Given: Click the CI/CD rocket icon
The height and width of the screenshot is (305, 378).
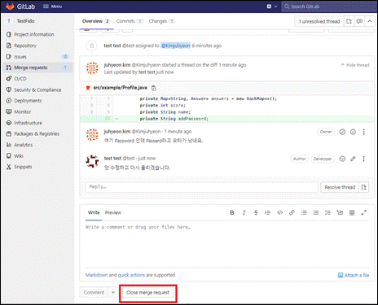Looking at the screenshot, I should click(x=9, y=79).
